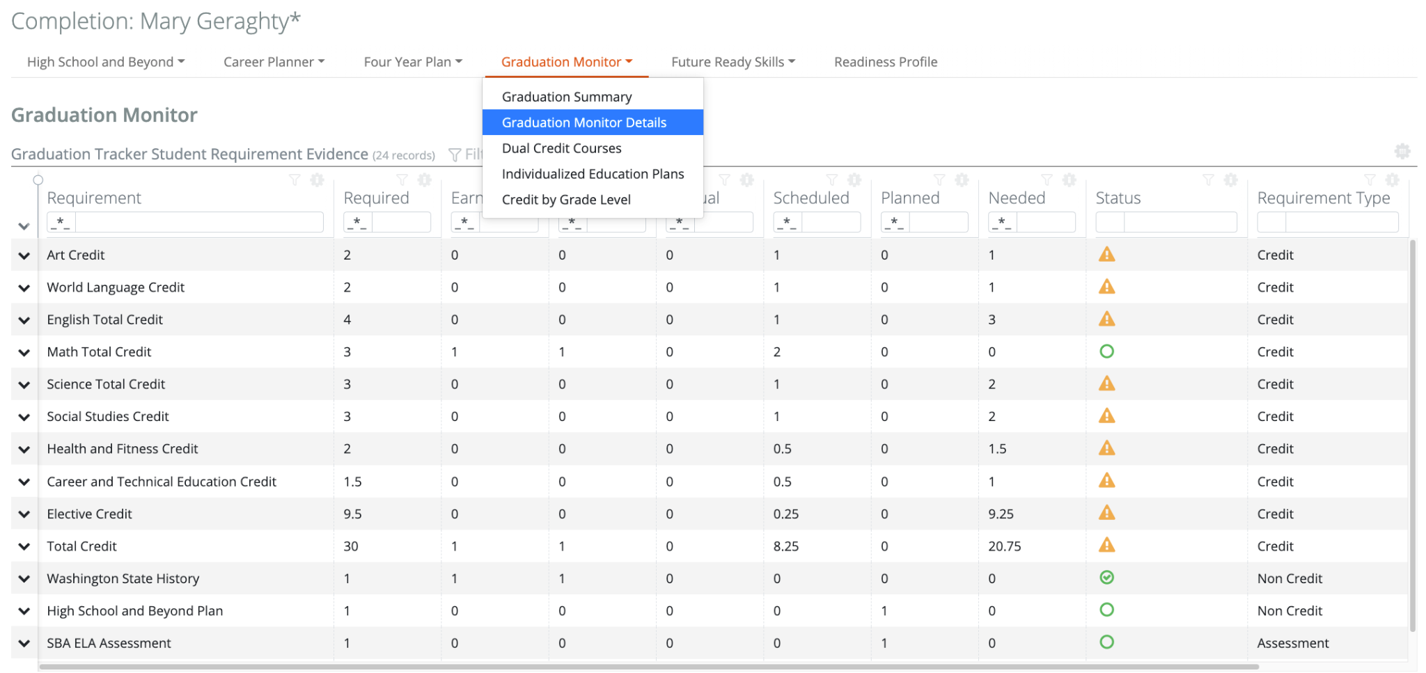Expand all rows using header chevron
Image resolution: width=1426 pixels, height=673 pixels.
(x=24, y=226)
